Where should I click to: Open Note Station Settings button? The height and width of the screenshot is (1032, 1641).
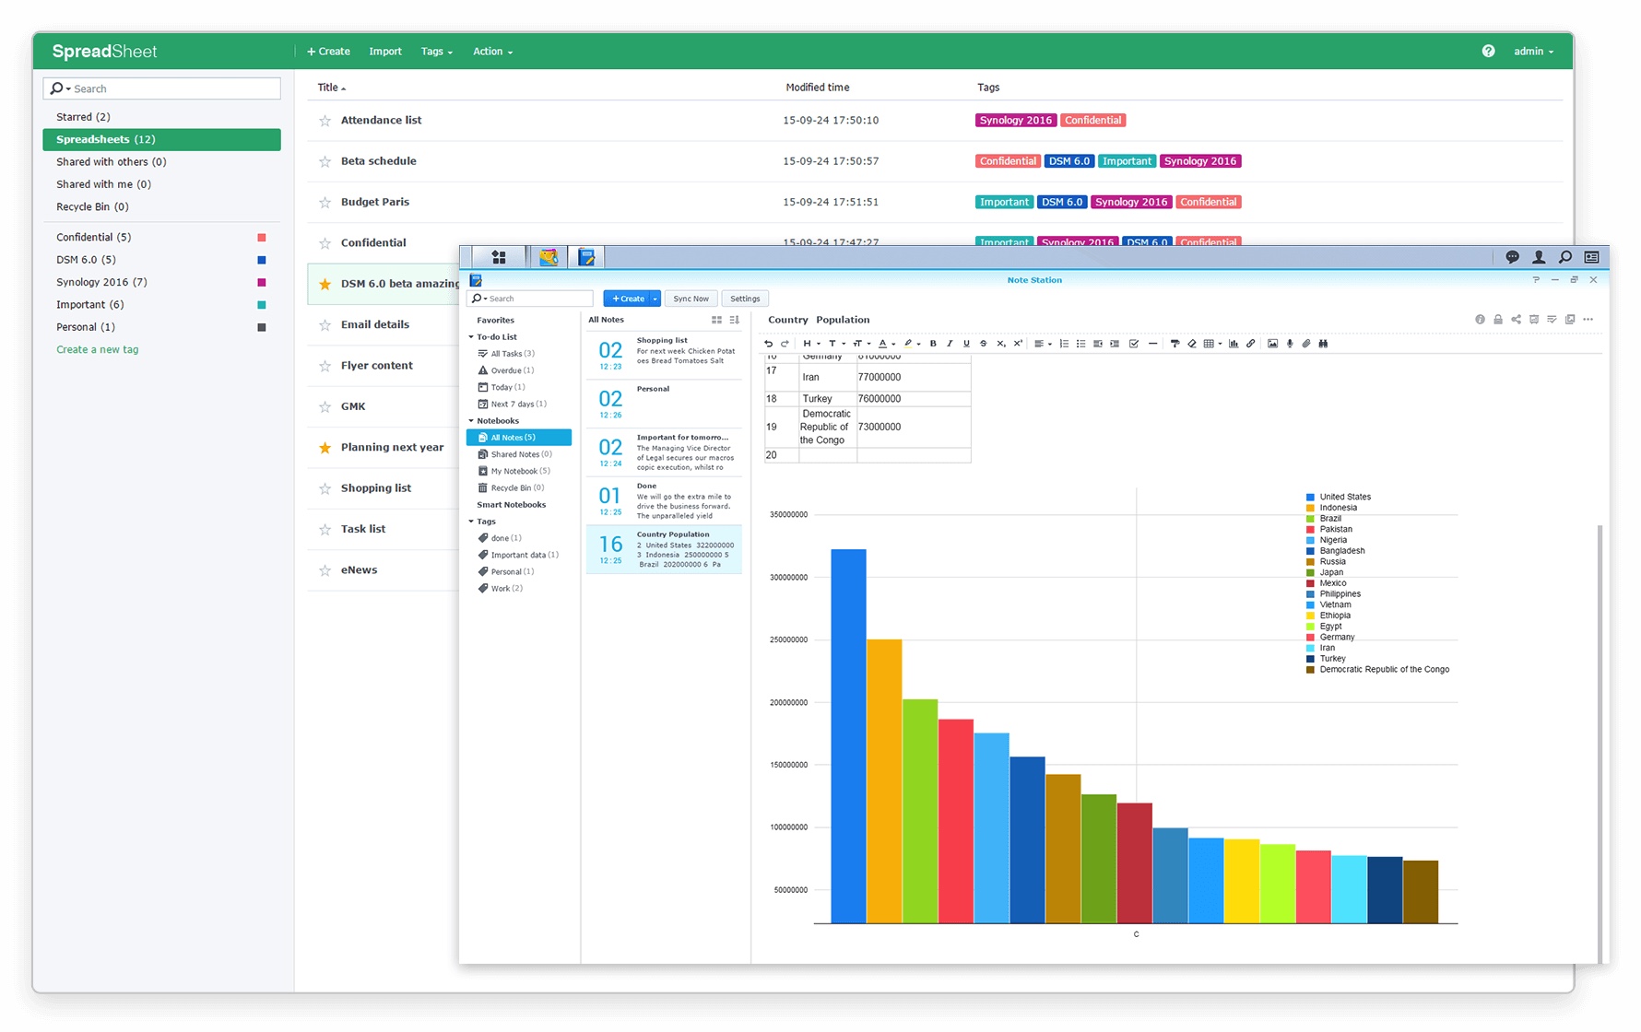745,299
